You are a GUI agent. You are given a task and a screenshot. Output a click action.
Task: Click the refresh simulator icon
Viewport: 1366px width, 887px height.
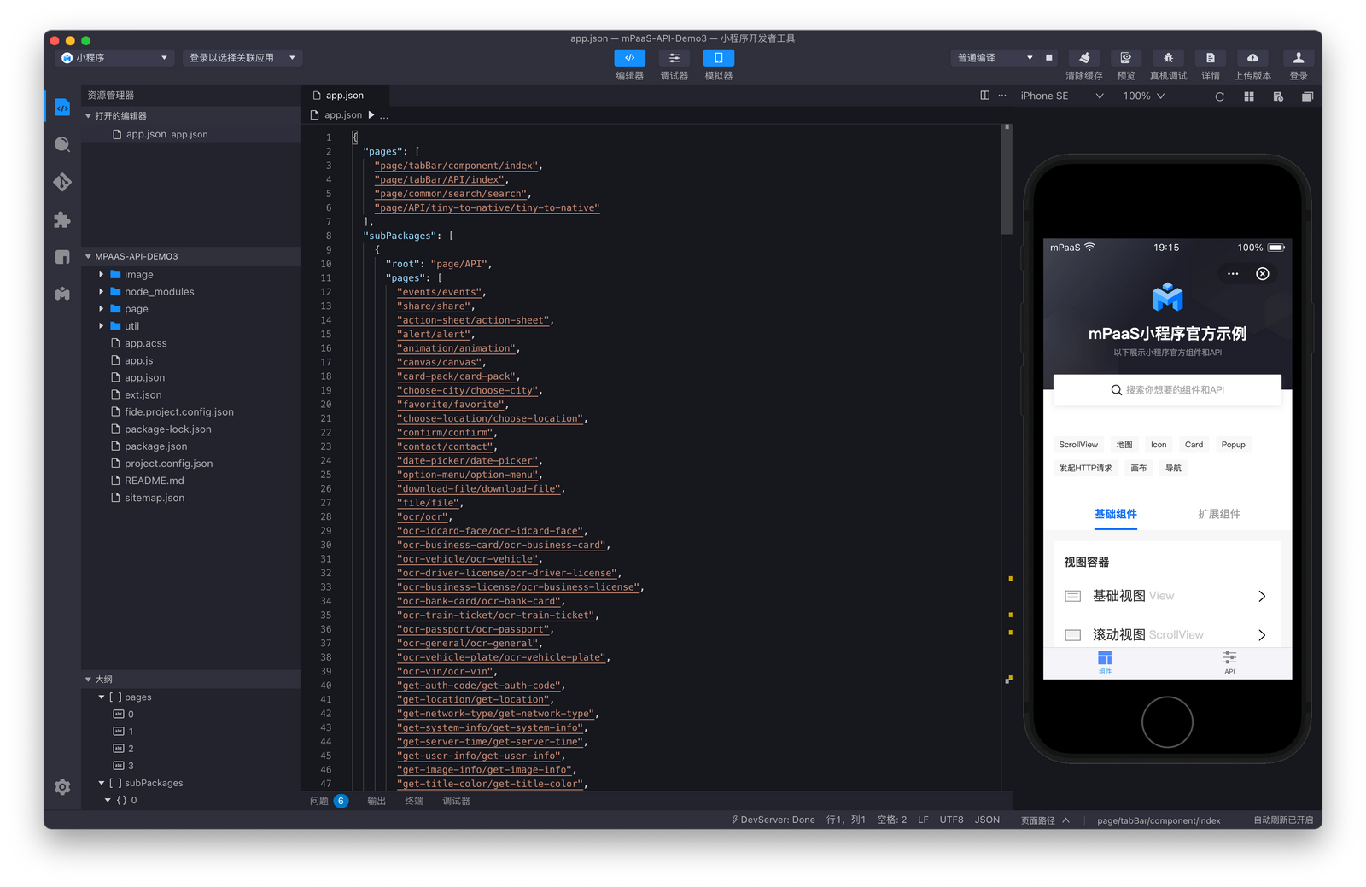point(1219,96)
